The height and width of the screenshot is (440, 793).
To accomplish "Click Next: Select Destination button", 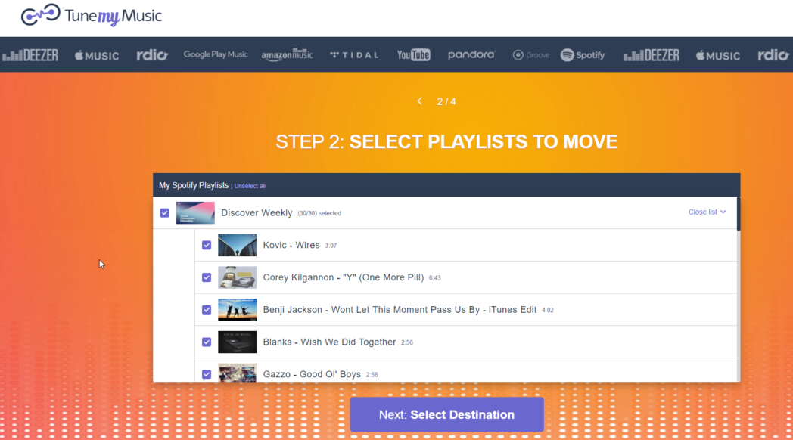I will (x=446, y=414).
